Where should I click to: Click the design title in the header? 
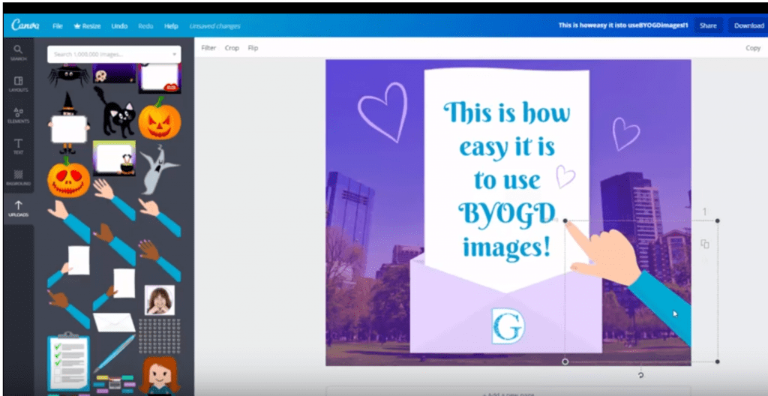point(623,25)
